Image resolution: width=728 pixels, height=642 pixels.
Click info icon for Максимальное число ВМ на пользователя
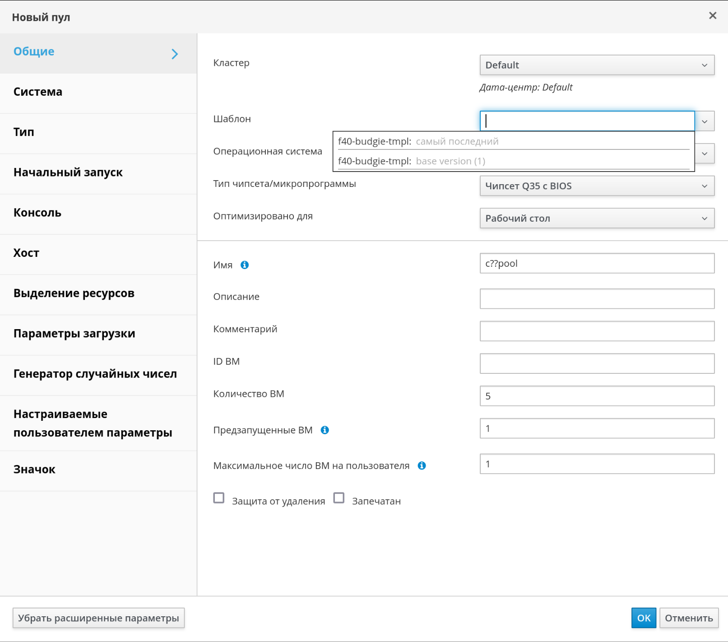click(422, 465)
